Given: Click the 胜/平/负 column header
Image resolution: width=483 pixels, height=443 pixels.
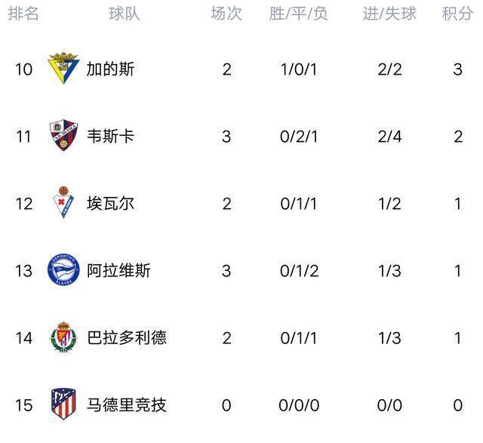Looking at the screenshot, I should click(299, 14).
